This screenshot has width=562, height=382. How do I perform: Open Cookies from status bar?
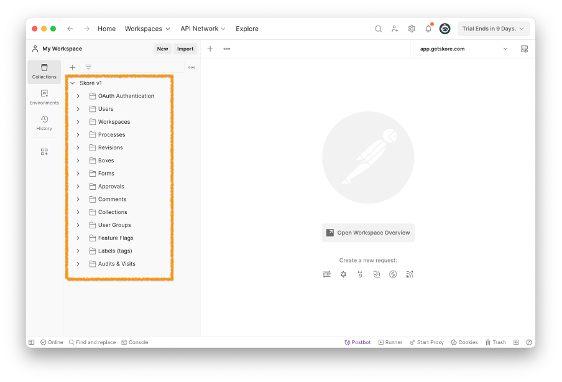tap(464, 342)
